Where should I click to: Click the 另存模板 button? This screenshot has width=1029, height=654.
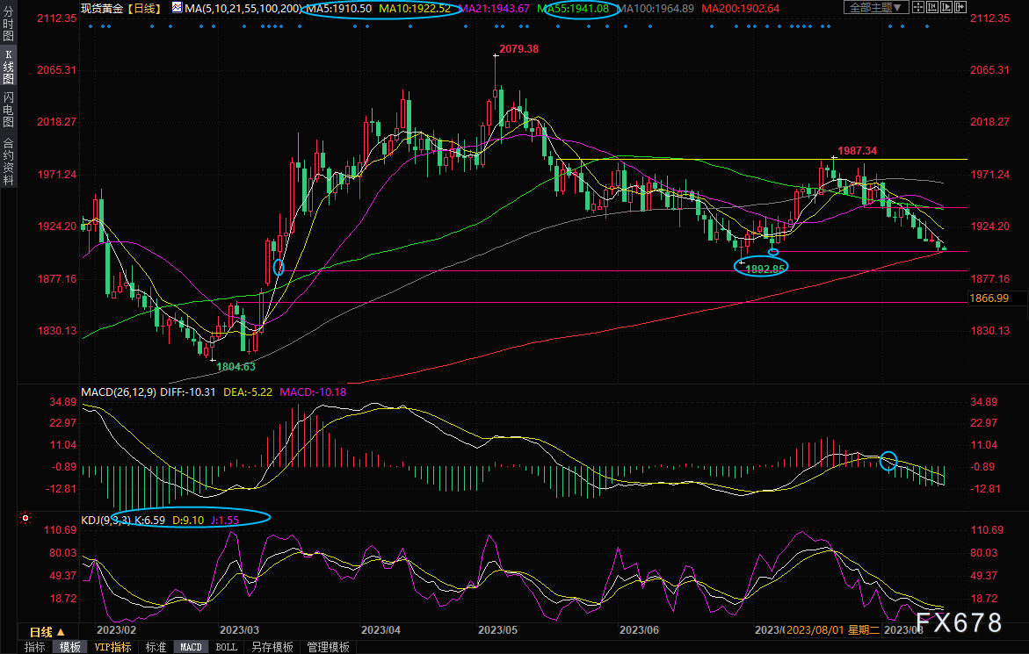(x=272, y=647)
